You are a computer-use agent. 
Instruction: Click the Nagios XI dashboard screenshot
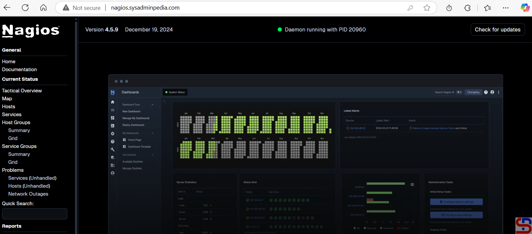click(x=305, y=154)
